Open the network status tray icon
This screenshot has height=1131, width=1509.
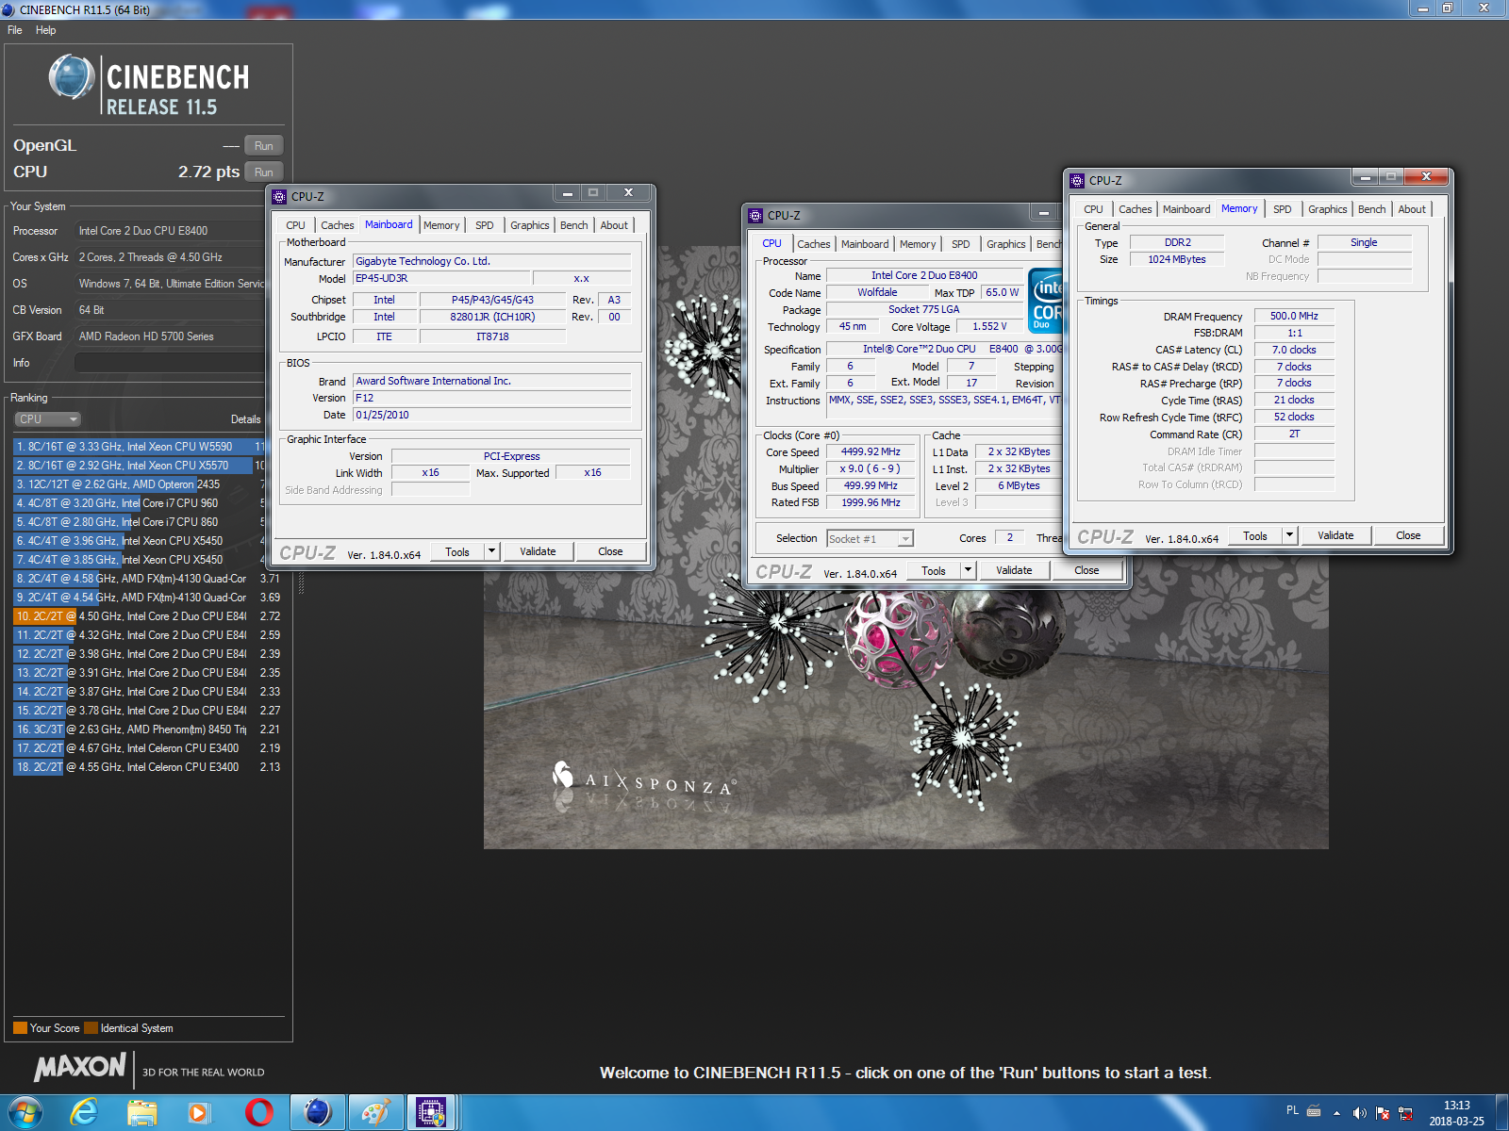[x=1405, y=1113]
